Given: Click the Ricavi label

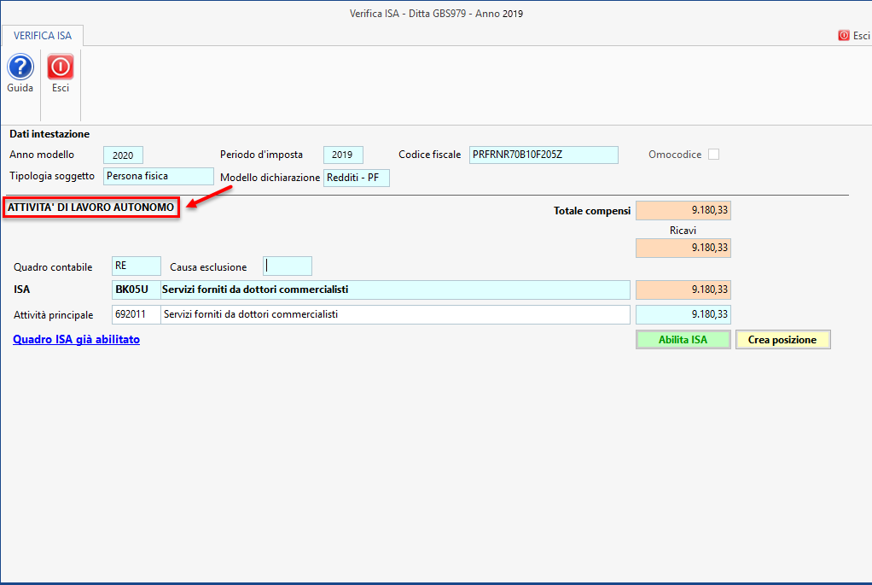Looking at the screenshot, I should (x=683, y=231).
